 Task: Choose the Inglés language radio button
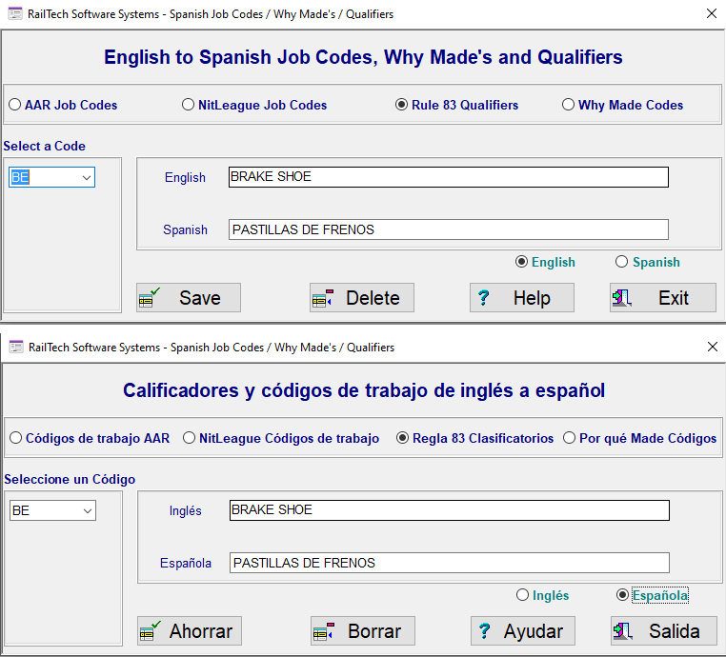click(x=542, y=595)
